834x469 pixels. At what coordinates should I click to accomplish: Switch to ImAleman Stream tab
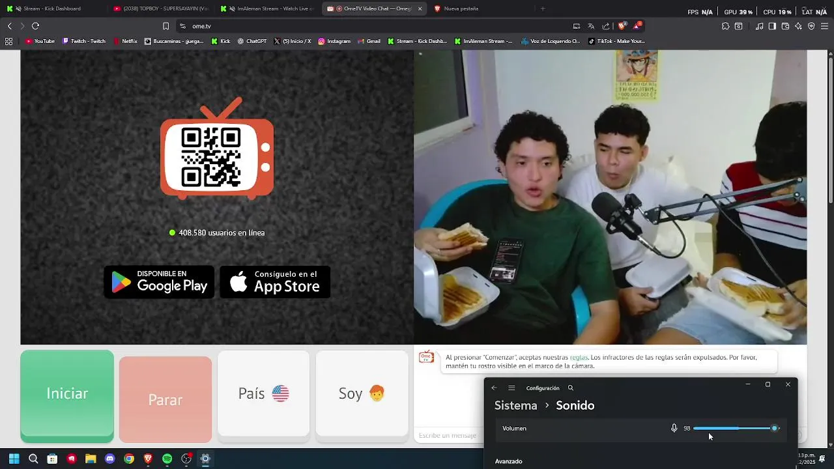point(267,8)
